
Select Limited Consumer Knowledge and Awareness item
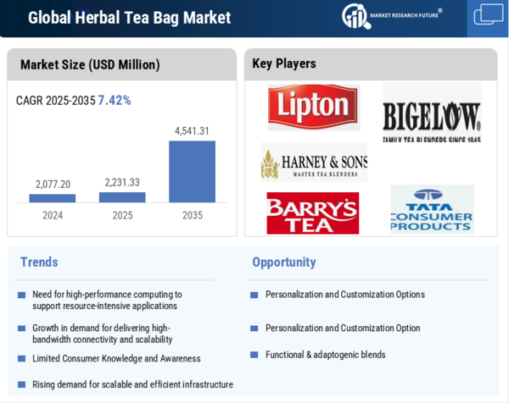[116, 359]
